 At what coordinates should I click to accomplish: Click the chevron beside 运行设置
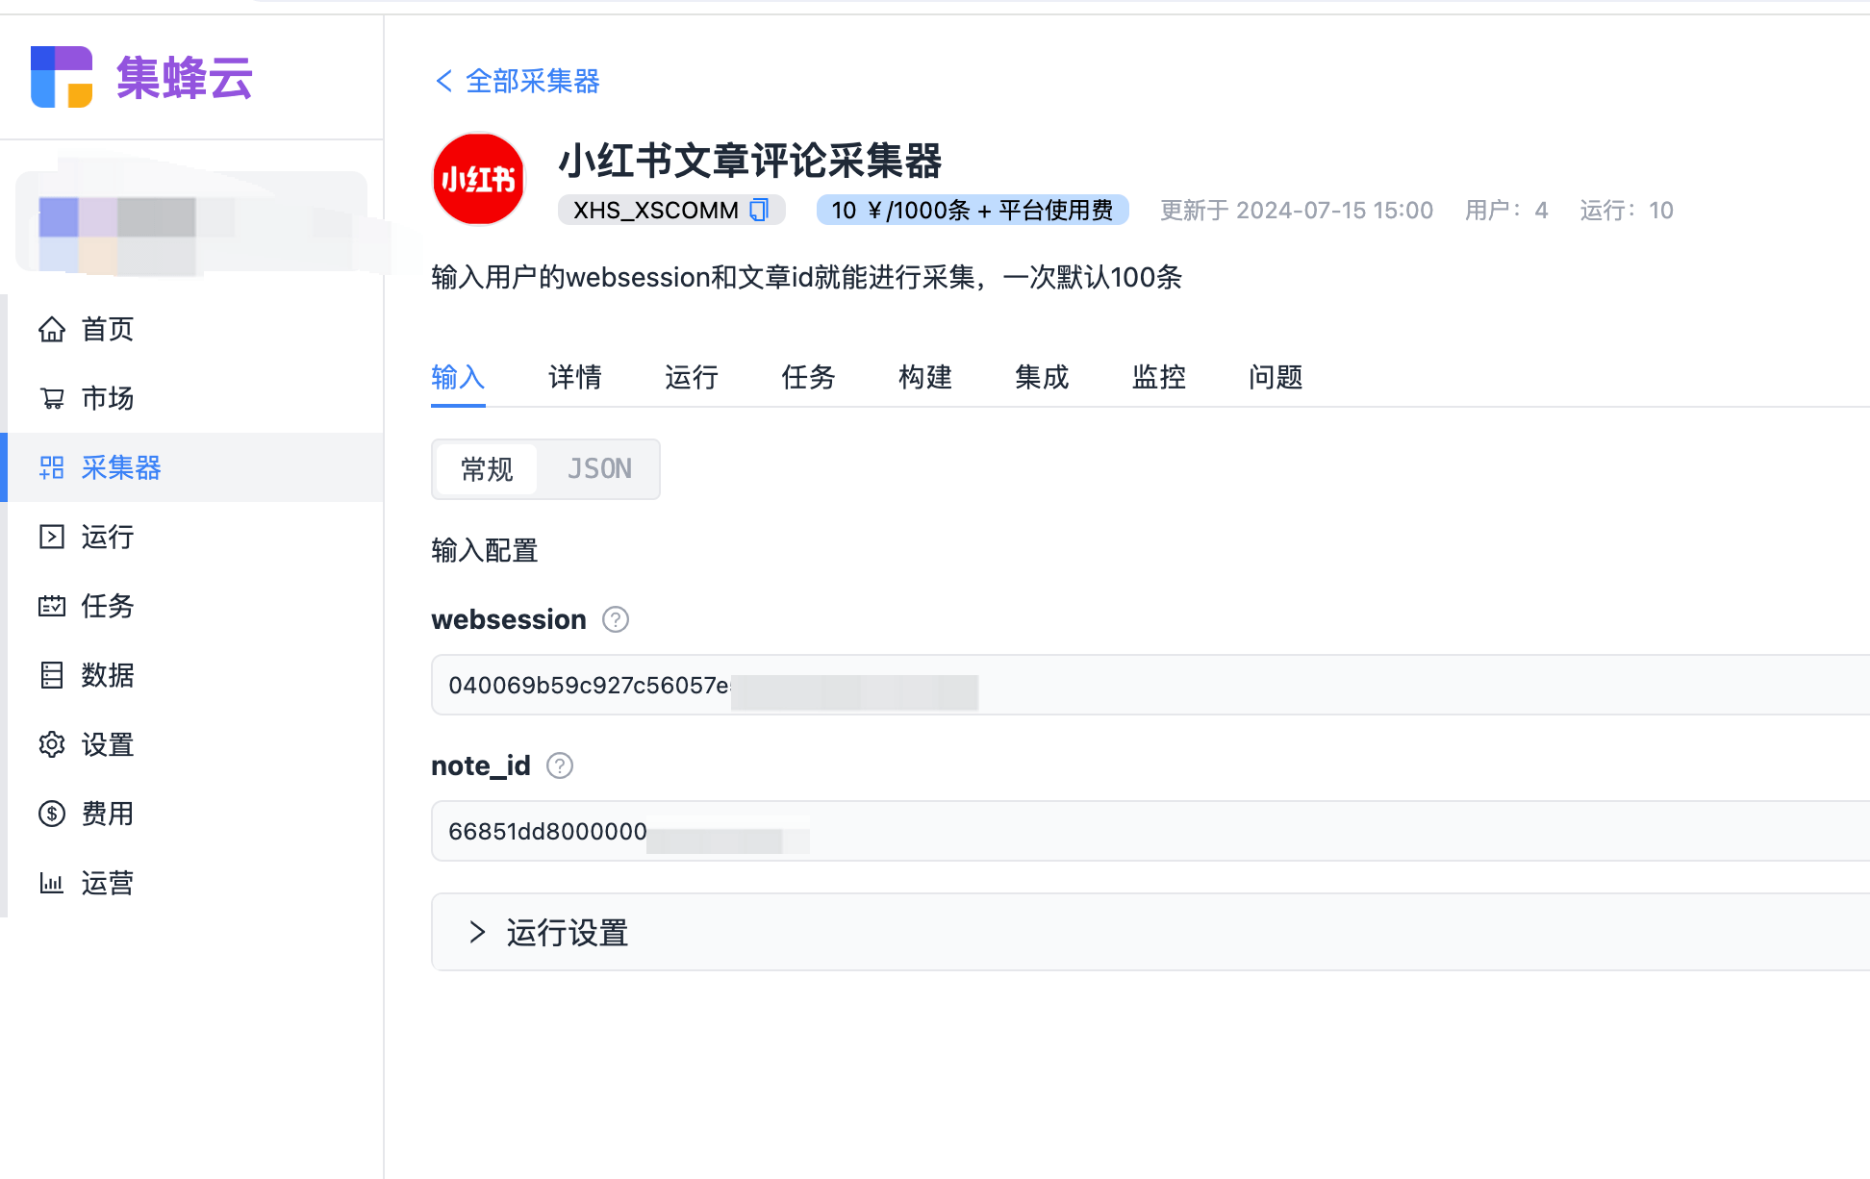coord(477,932)
